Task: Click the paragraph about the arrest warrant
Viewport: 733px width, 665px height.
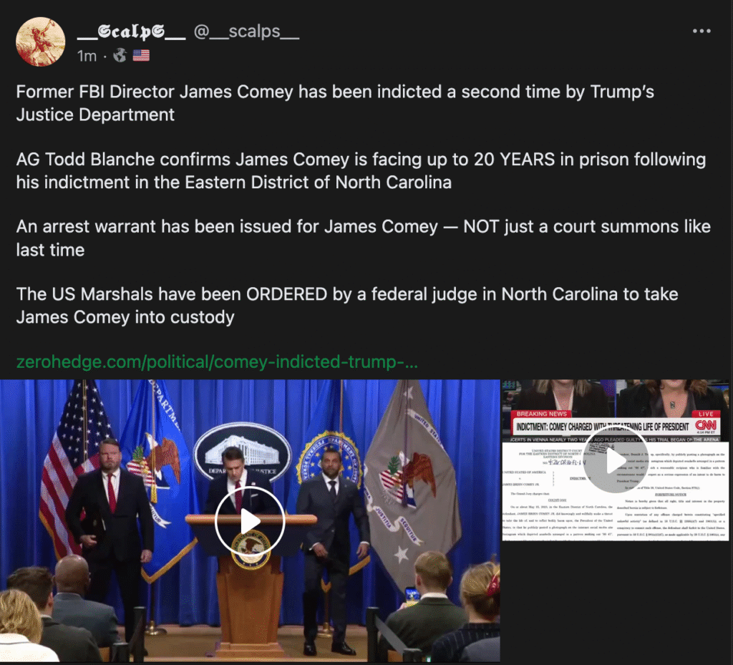Action: tap(363, 238)
